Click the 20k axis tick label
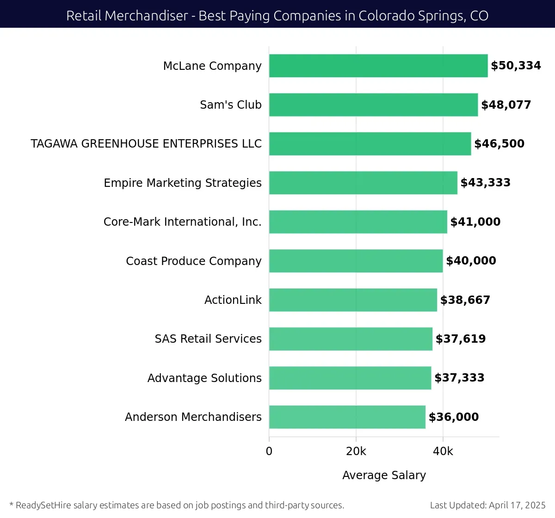This screenshot has height=518, width=555. click(356, 451)
